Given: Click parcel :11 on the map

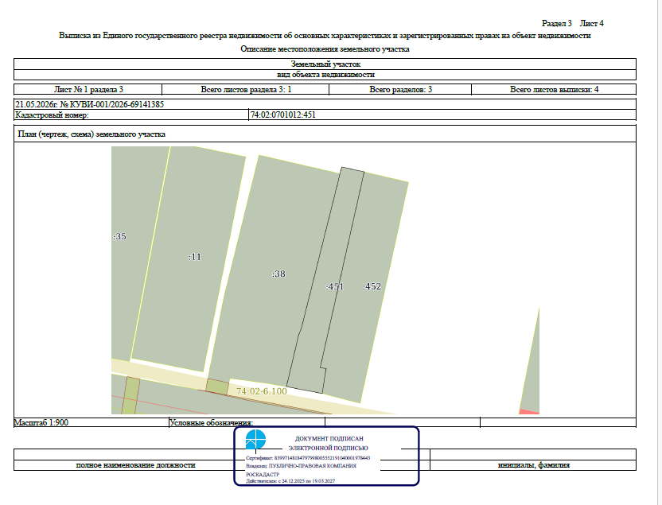Looking at the screenshot, I should point(195,257).
